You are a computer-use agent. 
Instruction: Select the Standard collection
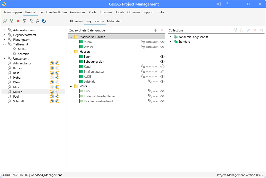(184, 42)
